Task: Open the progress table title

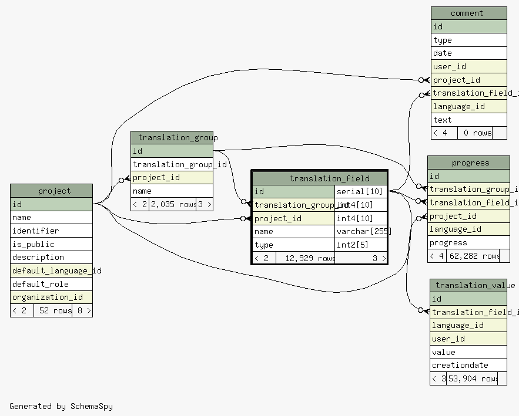Action: pyautogui.click(x=468, y=163)
